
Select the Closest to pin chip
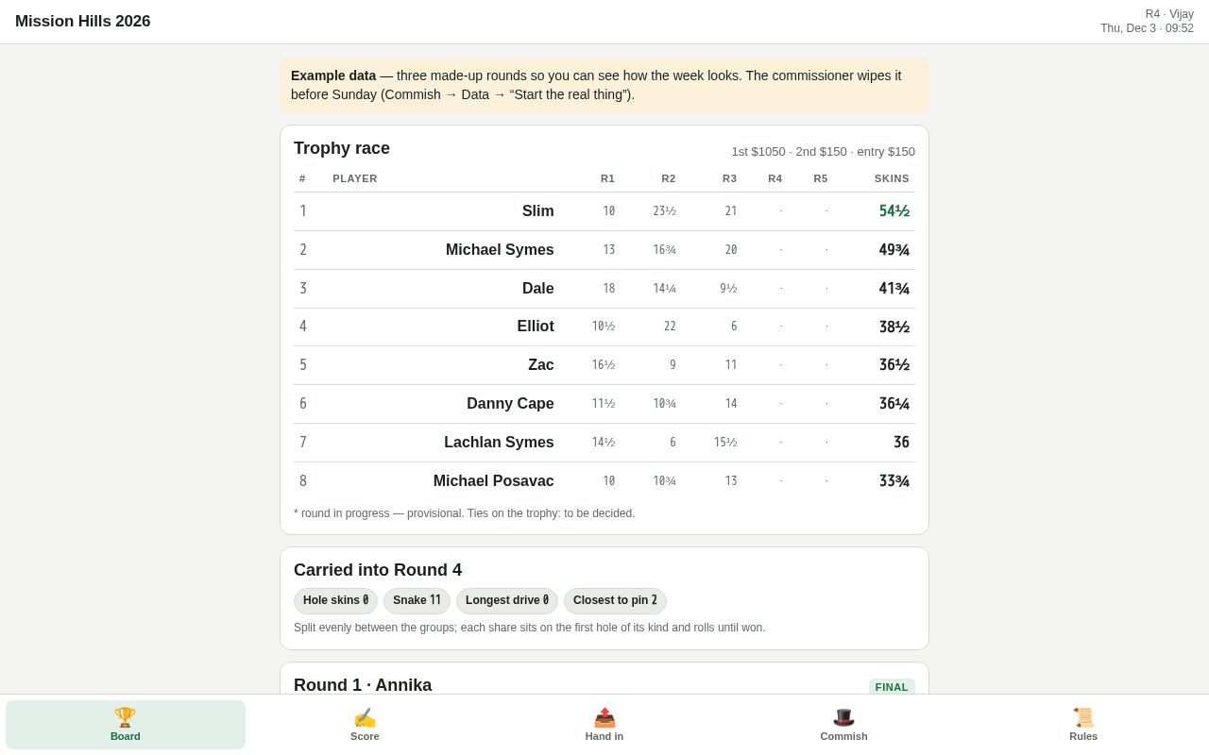coord(615,601)
